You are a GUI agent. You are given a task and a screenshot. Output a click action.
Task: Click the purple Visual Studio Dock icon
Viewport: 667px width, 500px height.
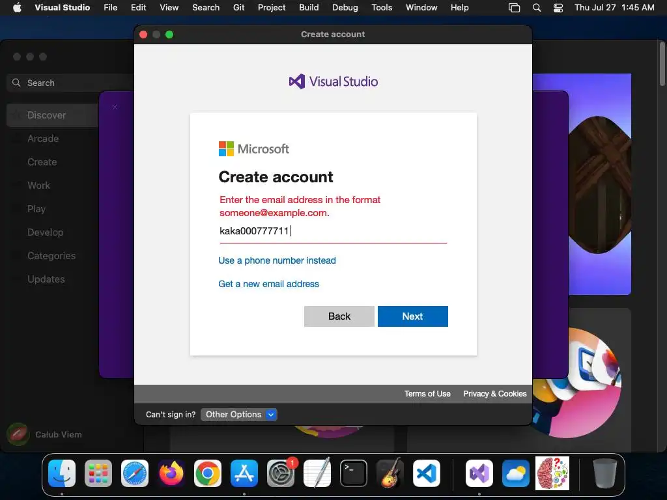click(x=479, y=473)
